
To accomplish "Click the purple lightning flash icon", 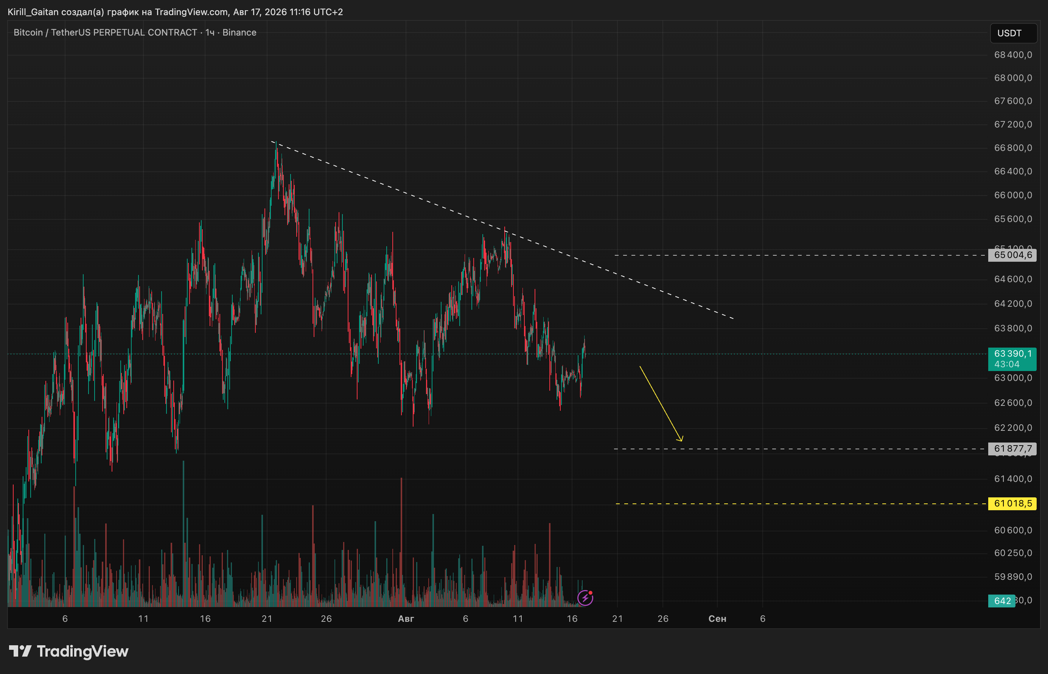I will [585, 598].
